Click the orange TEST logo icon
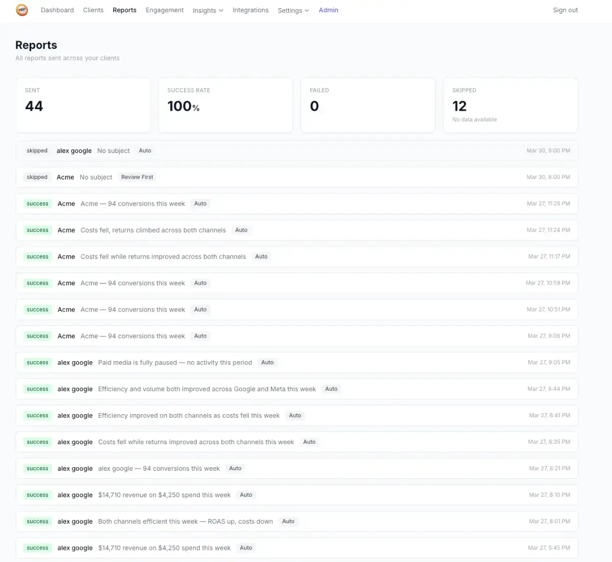 [22, 10]
